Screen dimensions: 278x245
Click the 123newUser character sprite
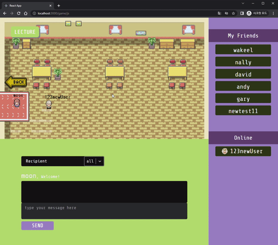(49, 105)
